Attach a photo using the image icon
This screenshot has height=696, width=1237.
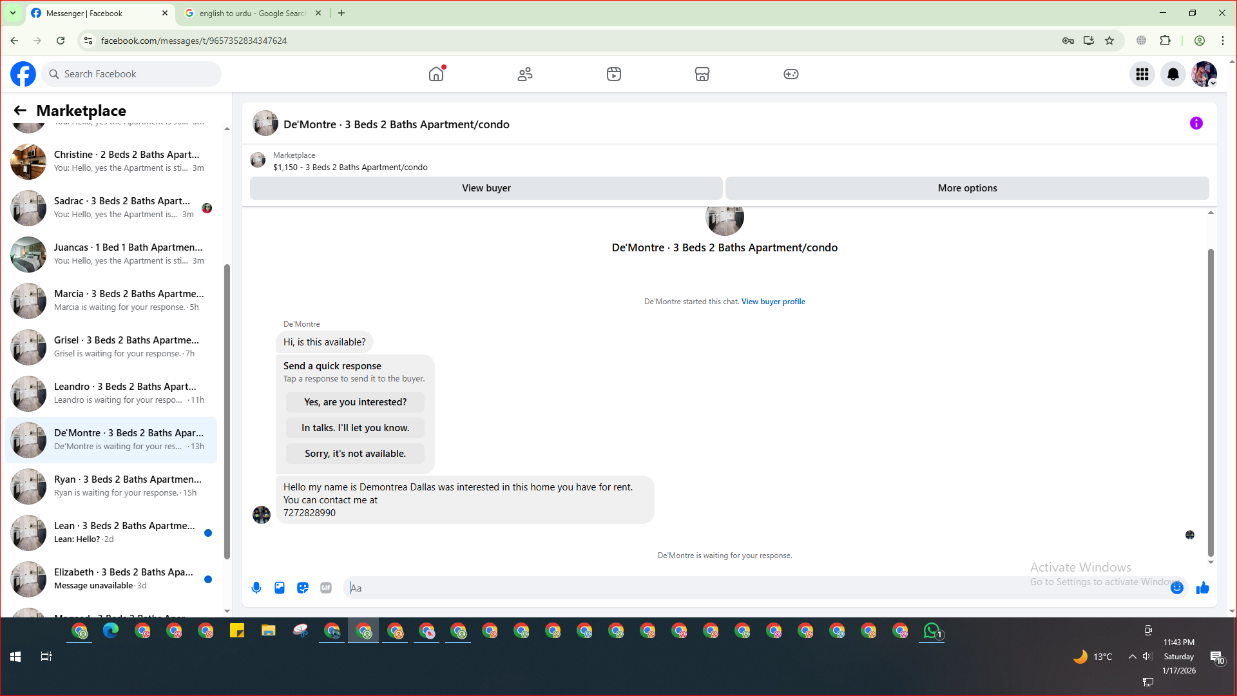click(x=280, y=588)
